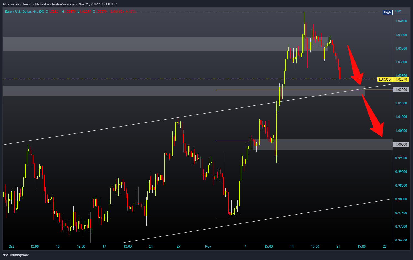This screenshot has height=260, width=413.
Task: Click the EURUSD current price label
Action: coord(385,79)
